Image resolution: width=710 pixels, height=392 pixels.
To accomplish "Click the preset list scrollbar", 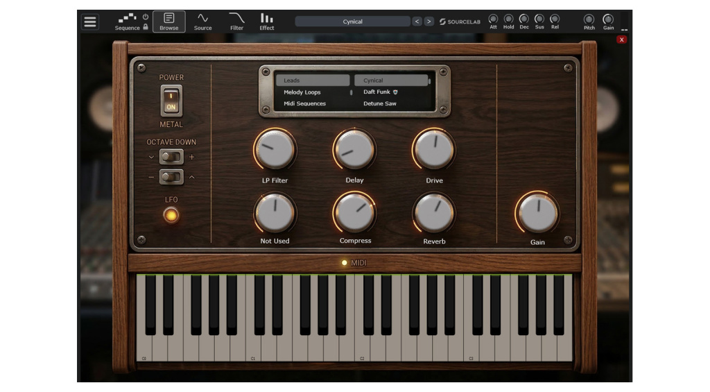I will coord(429,82).
